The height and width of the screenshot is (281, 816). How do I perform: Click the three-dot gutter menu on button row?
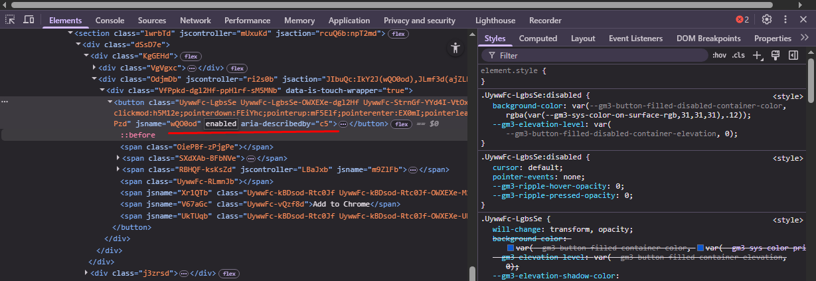[x=5, y=102]
